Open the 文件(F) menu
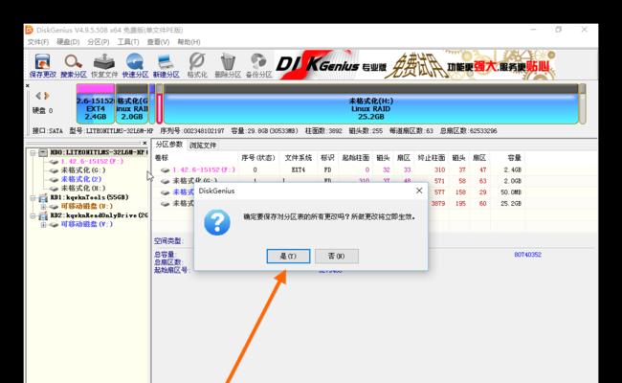 [37, 42]
